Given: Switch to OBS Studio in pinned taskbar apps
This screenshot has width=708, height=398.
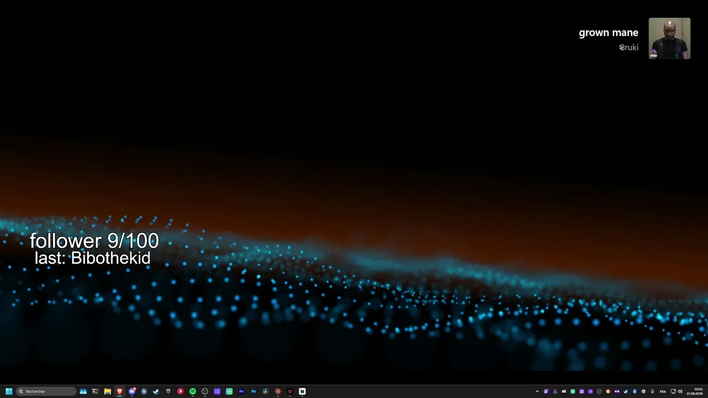Looking at the screenshot, I should pyautogui.click(x=205, y=391).
